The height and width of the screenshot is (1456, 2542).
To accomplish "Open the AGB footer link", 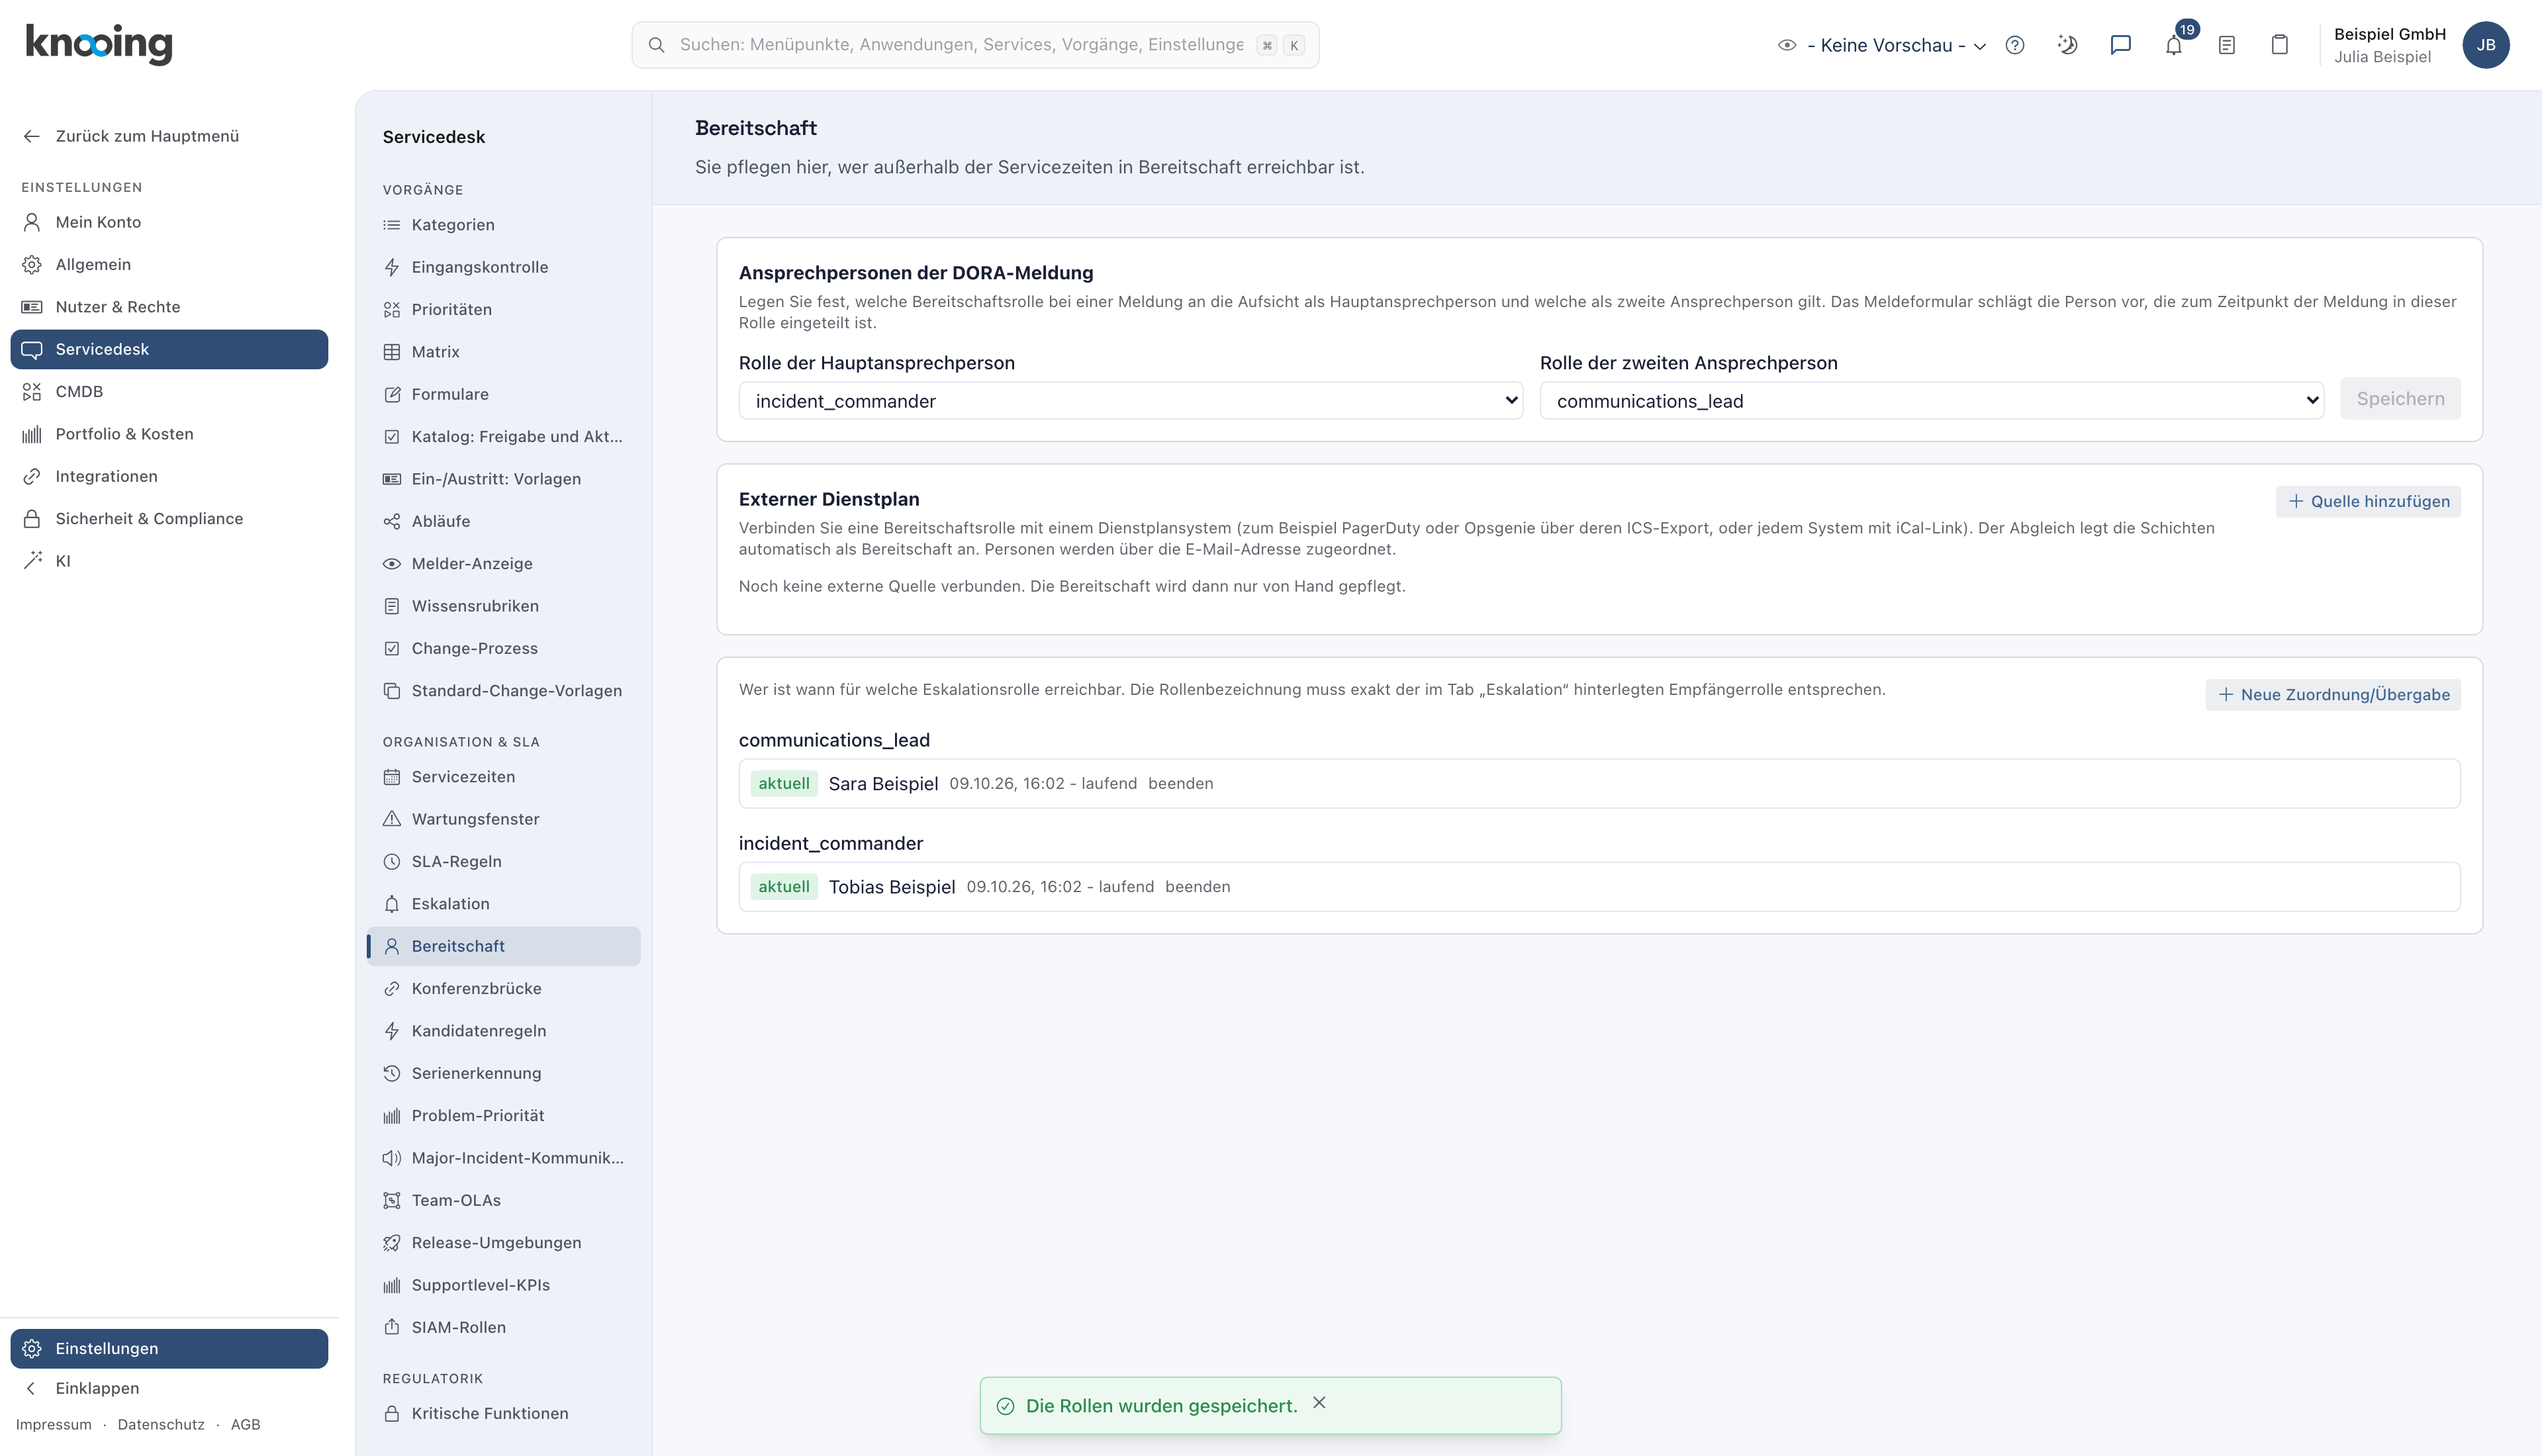I will (x=245, y=1424).
